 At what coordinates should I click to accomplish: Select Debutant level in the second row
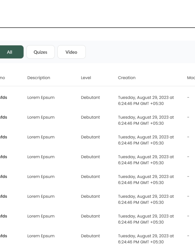90,117
